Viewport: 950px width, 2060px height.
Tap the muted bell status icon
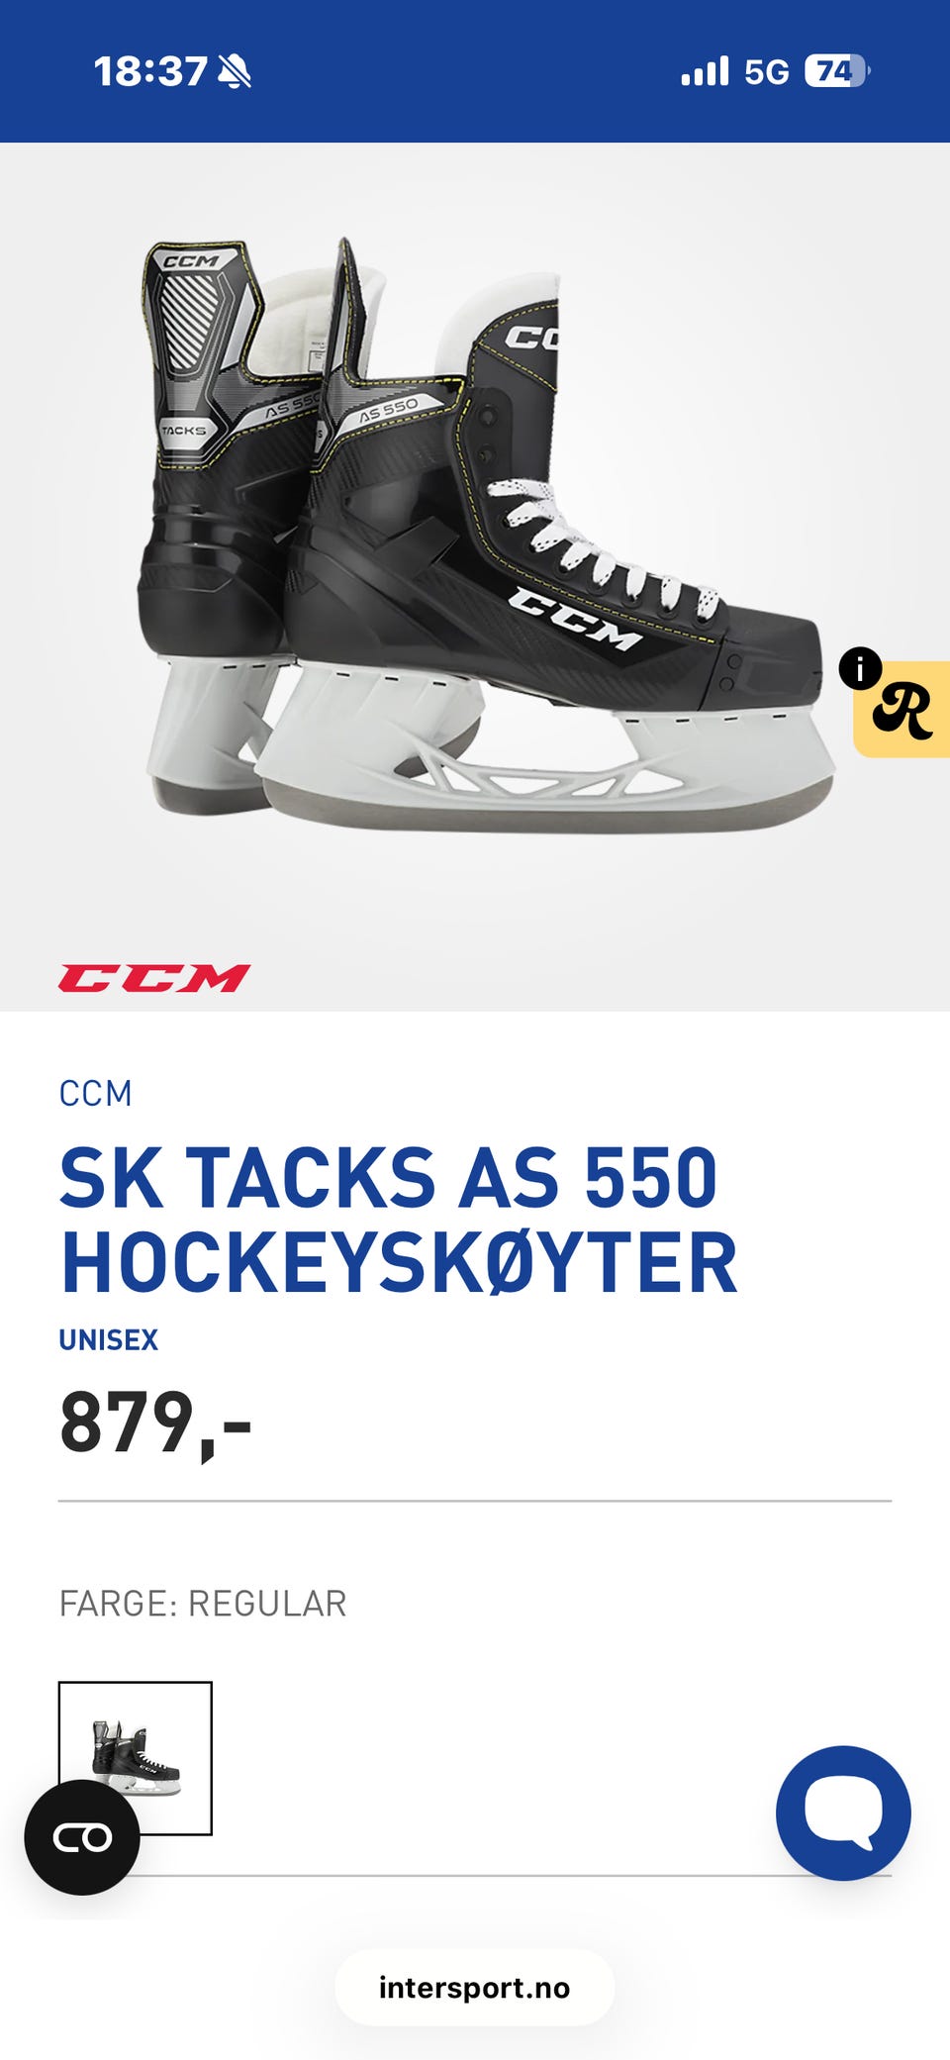235,71
